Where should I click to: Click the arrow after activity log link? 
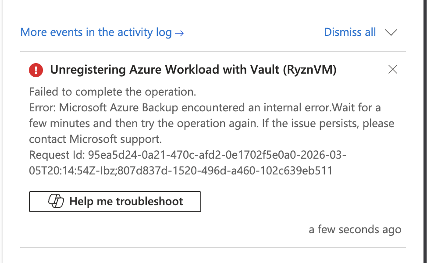[x=179, y=33]
